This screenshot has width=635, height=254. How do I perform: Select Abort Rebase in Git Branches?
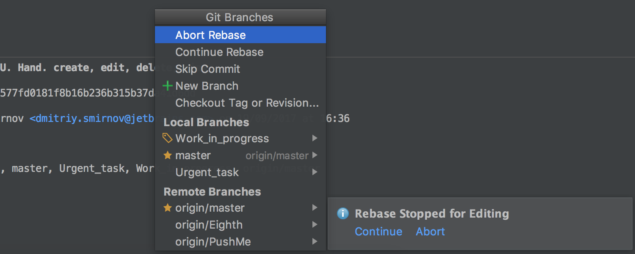[240, 35]
